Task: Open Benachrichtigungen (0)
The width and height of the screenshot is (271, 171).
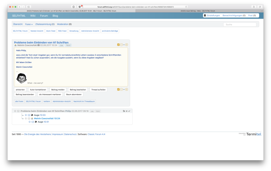Action: coord(234,15)
